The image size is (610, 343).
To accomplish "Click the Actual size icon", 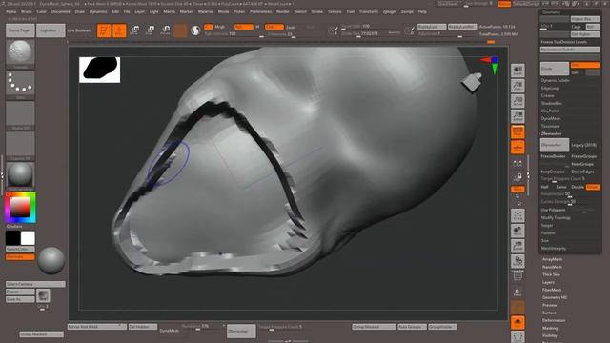I will (518, 101).
